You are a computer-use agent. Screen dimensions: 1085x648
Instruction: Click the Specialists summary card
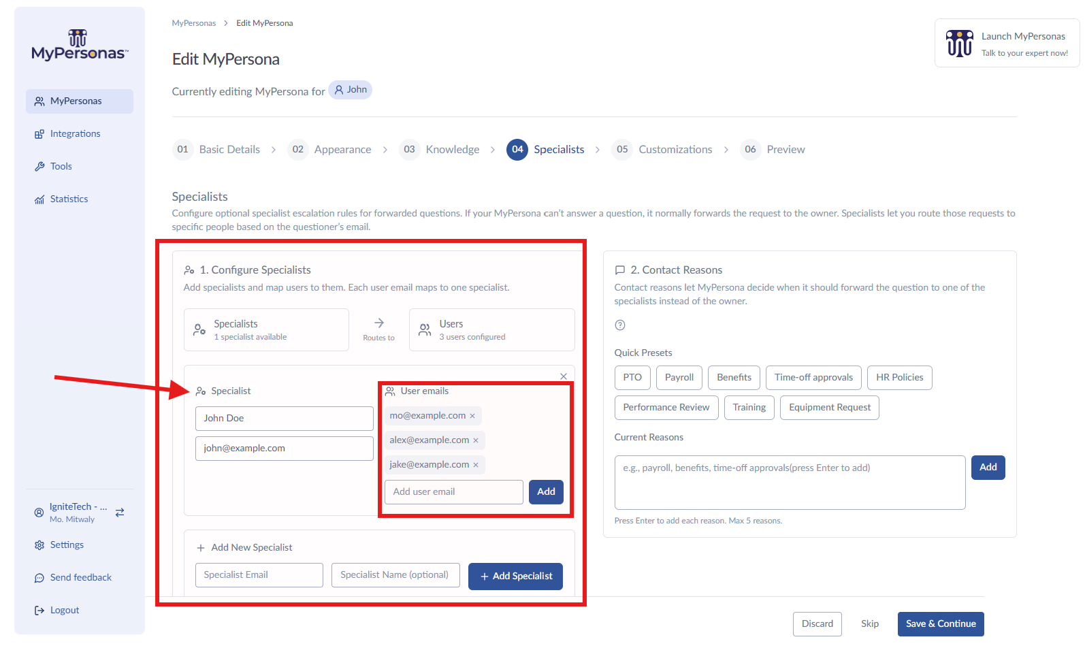pyautogui.click(x=266, y=330)
